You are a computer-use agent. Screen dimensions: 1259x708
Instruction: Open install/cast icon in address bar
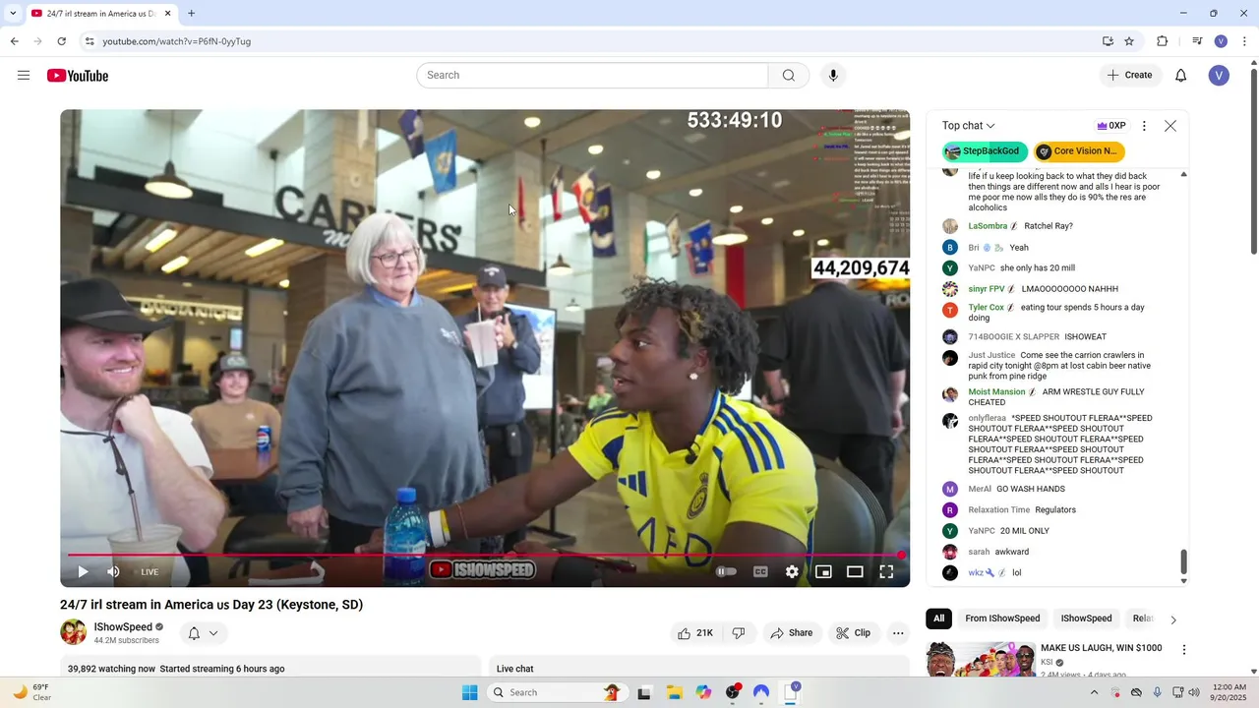coord(1108,41)
